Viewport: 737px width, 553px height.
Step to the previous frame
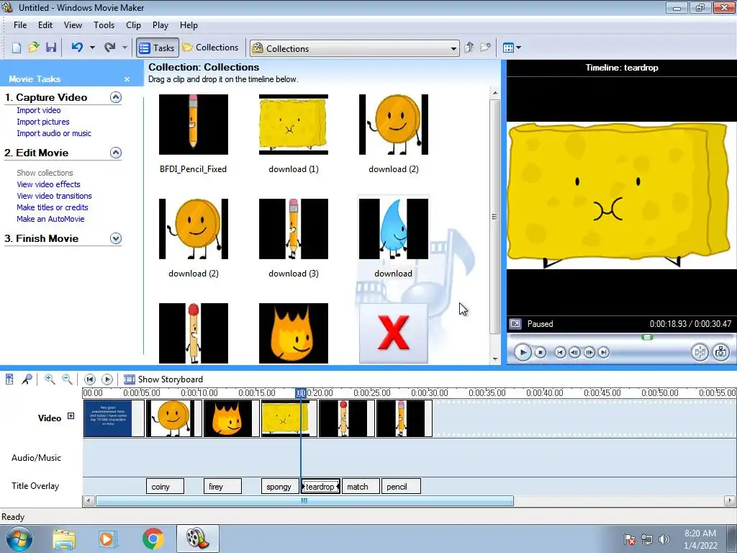click(x=574, y=352)
